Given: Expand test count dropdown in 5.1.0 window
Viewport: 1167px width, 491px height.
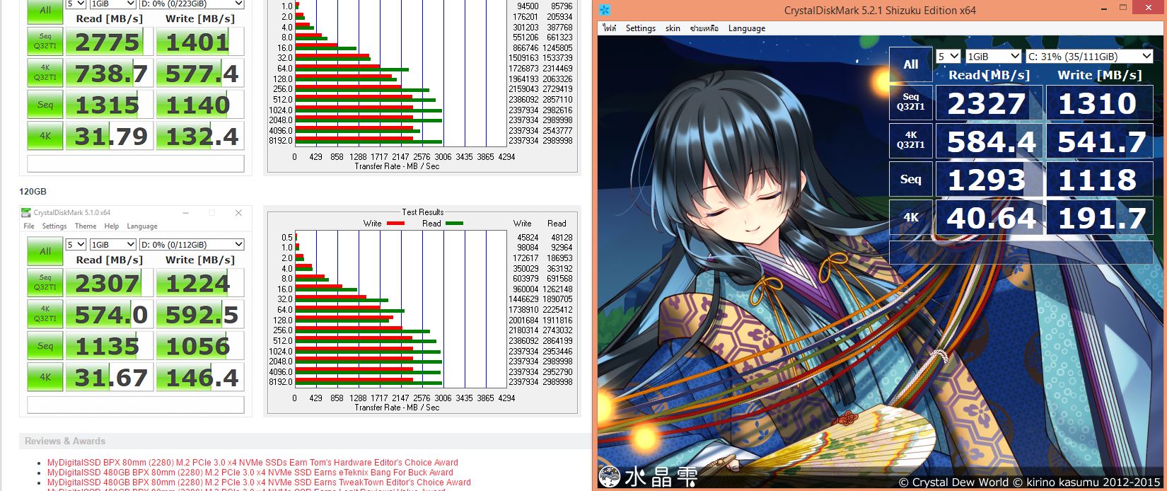Looking at the screenshot, I should click(76, 244).
